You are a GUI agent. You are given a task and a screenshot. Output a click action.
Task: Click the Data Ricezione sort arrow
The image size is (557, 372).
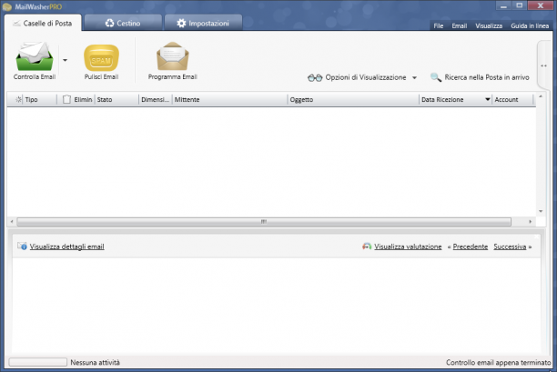pos(488,99)
